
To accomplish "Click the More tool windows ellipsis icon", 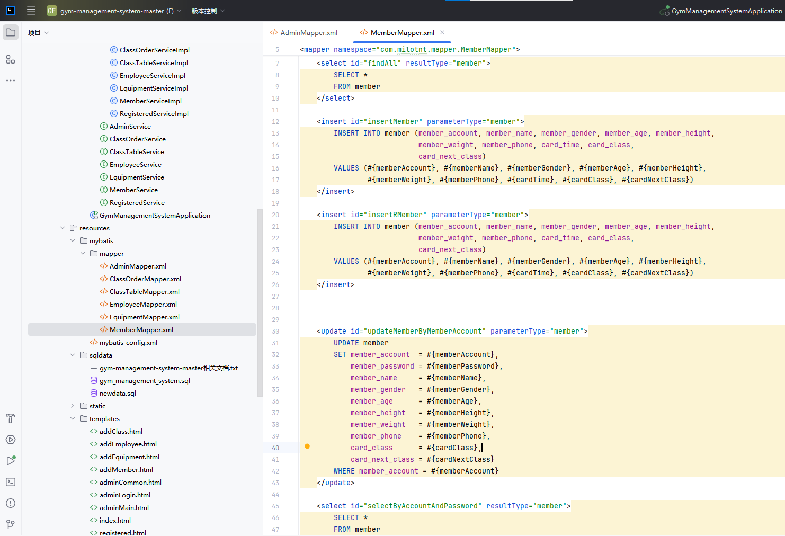I will tap(11, 81).
